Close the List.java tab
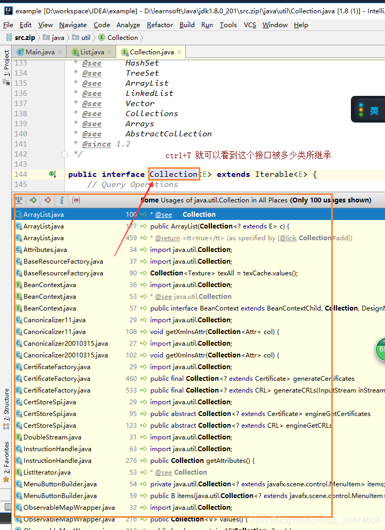Image resolution: width=385 pixels, height=530 pixels. tap(110, 52)
